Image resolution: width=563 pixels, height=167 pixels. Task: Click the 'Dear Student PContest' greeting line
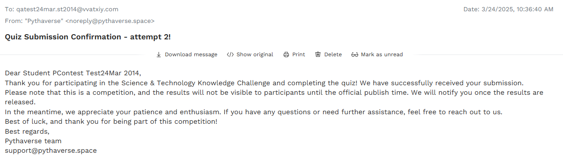coord(73,73)
